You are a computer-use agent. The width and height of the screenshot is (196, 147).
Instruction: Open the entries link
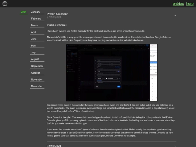tap(178, 4)
